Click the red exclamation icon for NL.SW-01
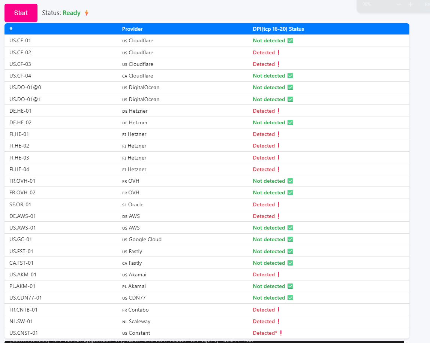This screenshot has width=430, height=343. pyautogui.click(x=279, y=321)
